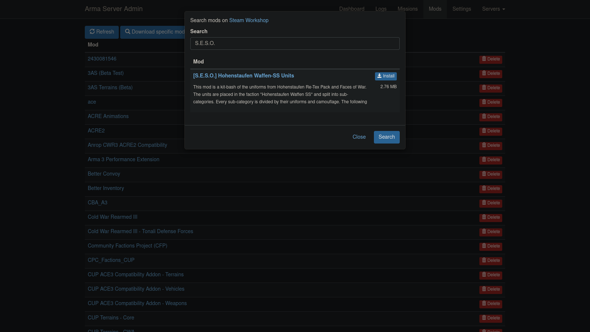Click the Search button in the dialog
Viewport: 590px width, 332px height.
pos(386,137)
